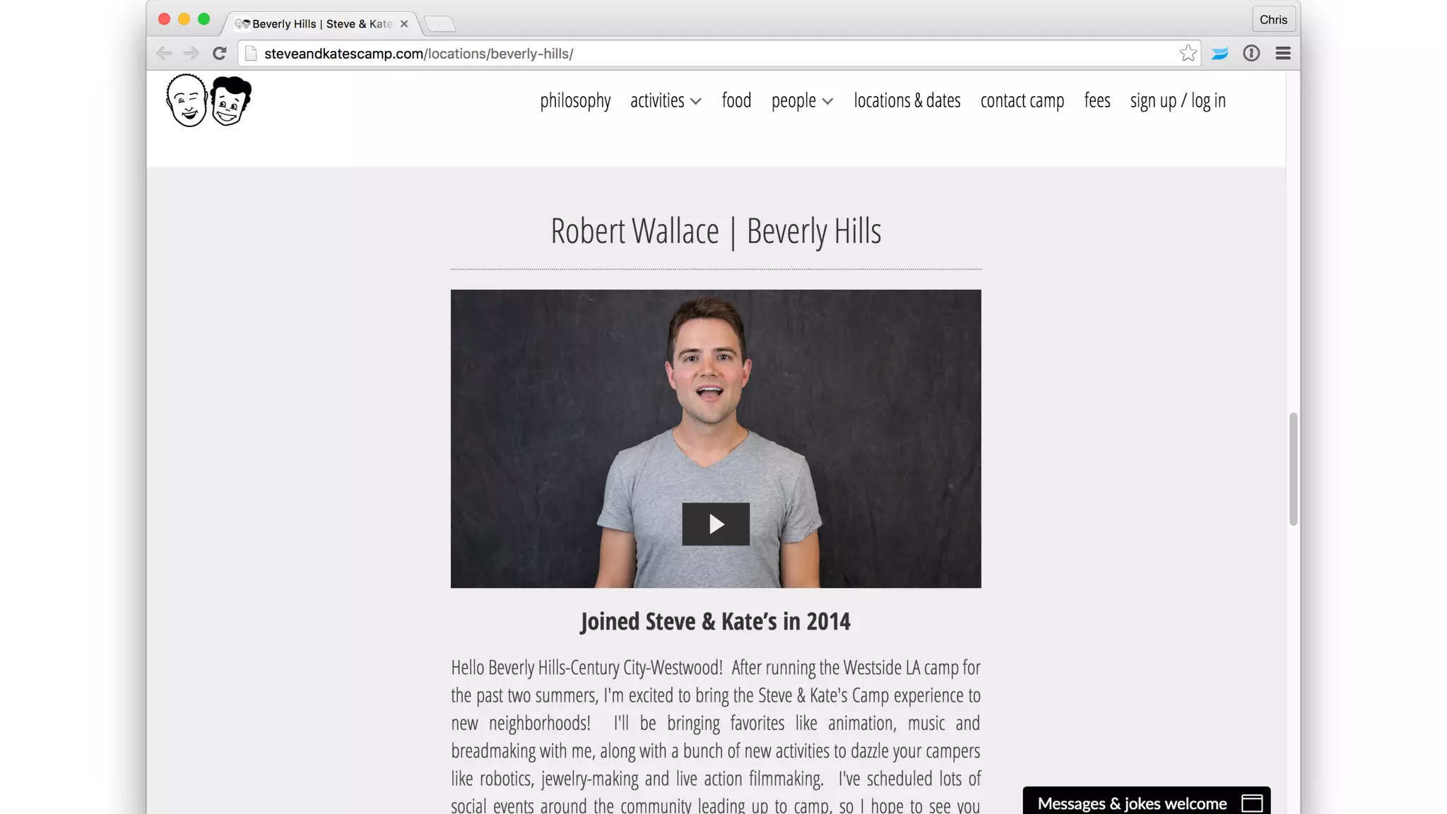Image resolution: width=1447 pixels, height=814 pixels.
Task: Go back to previous page
Action: tap(164, 54)
